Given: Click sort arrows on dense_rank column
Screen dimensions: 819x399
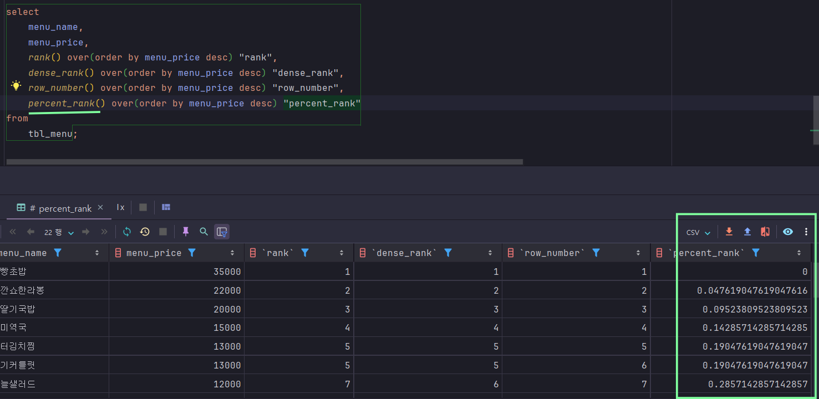Looking at the screenshot, I should click(490, 253).
